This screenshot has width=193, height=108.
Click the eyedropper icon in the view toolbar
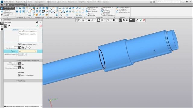point(137,20)
